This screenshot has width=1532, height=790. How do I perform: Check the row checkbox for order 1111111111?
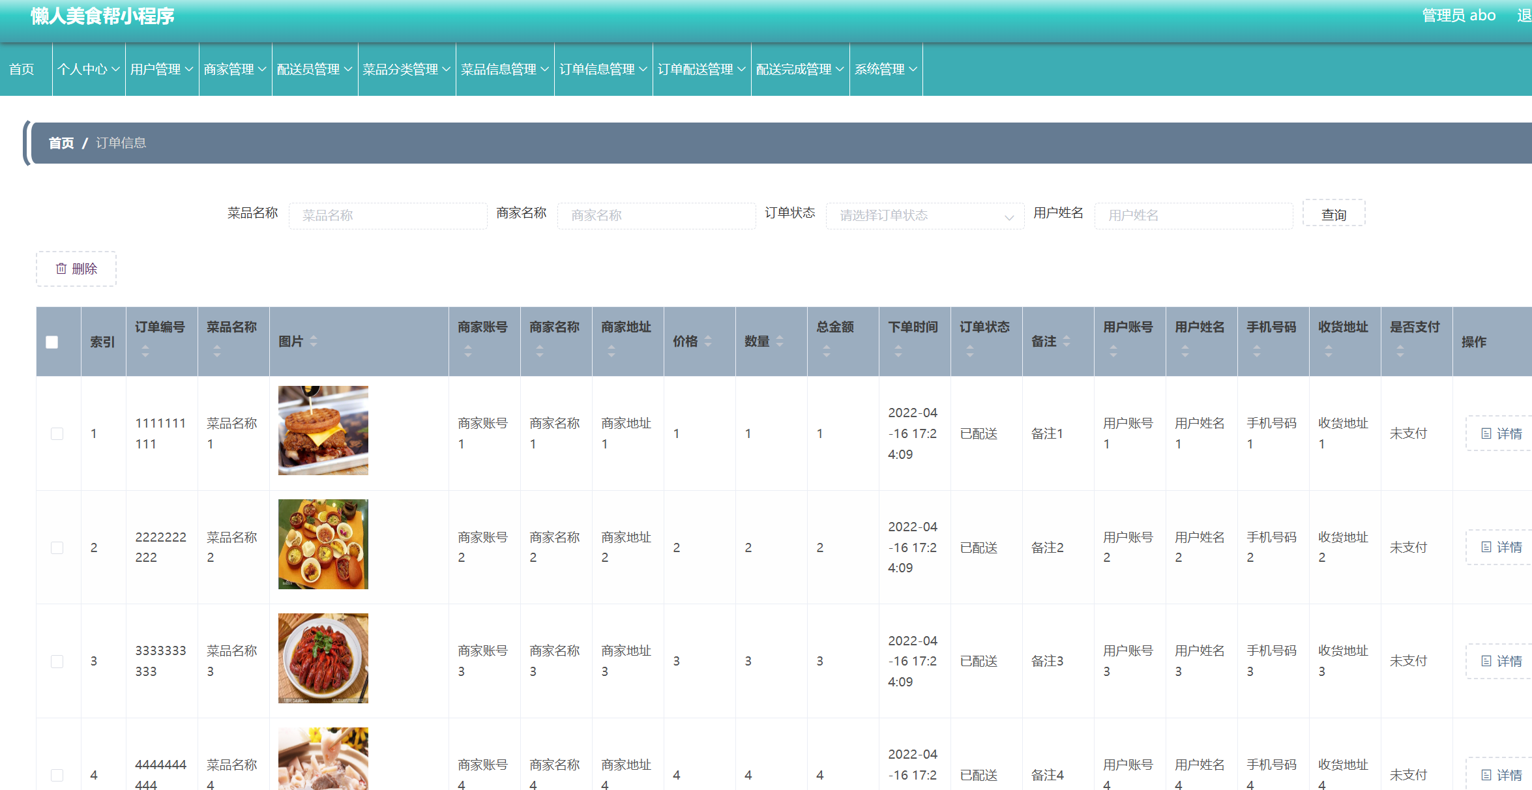tap(57, 433)
